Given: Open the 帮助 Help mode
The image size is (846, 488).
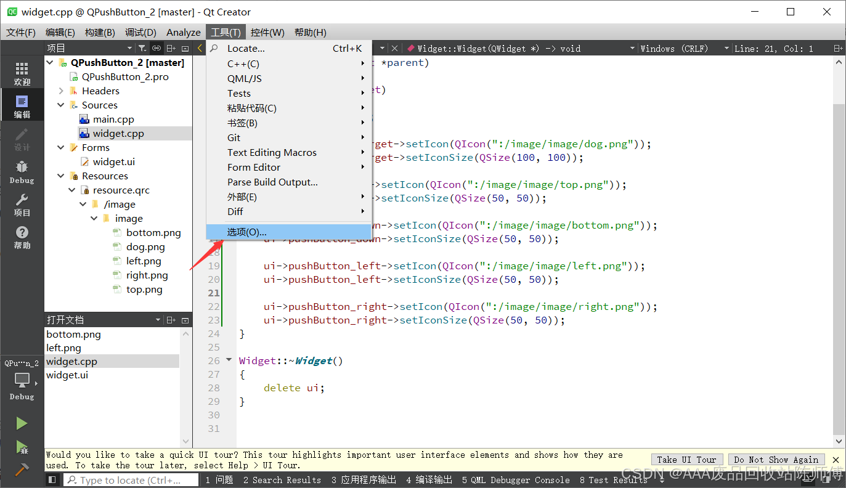Looking at the screenshot, I should point(22,237).
